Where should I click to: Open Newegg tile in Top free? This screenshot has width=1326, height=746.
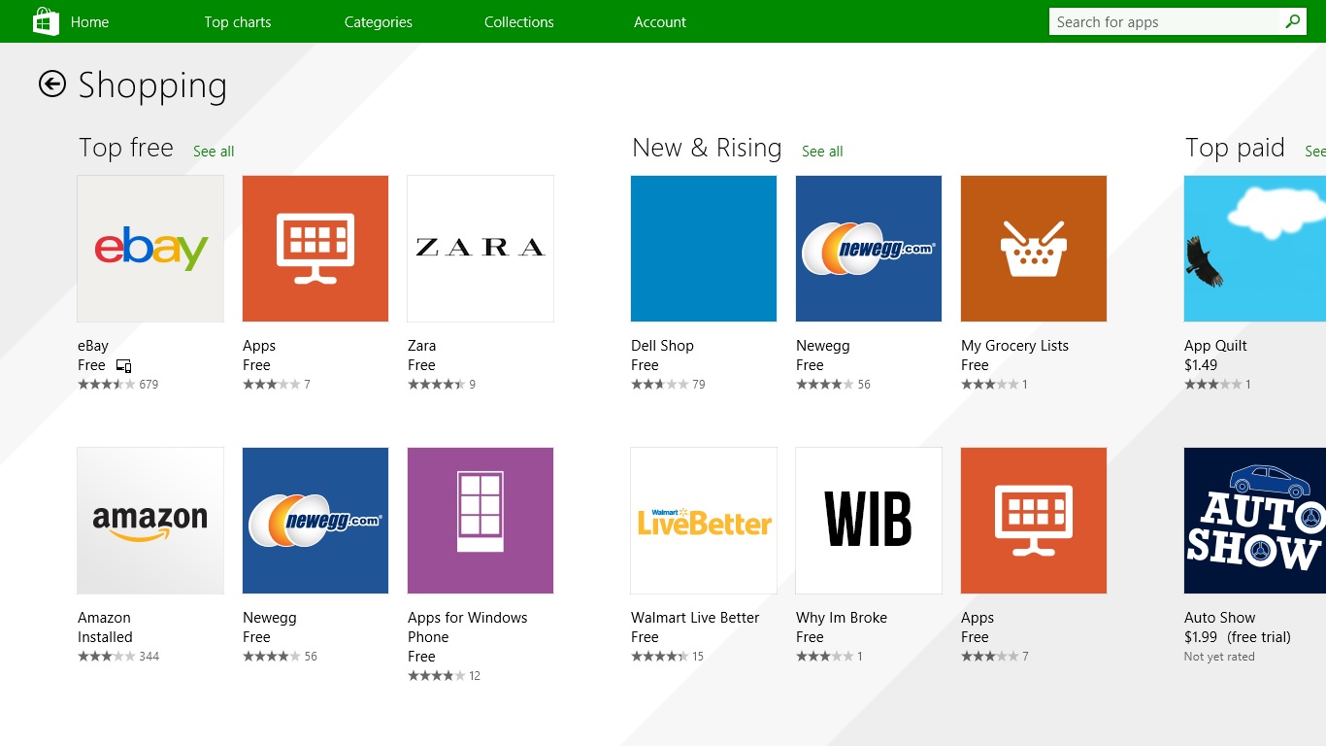pos(315,521)
